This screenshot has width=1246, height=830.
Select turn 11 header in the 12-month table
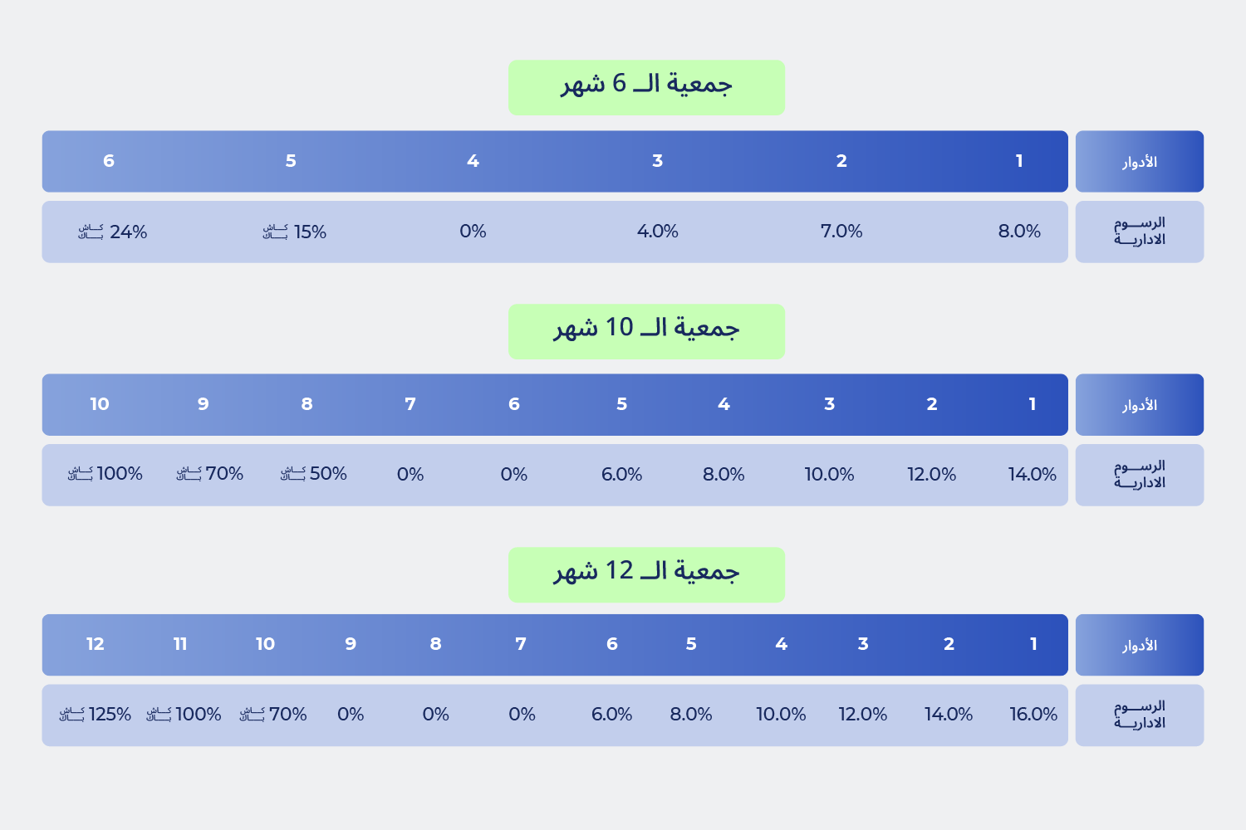[x=180, y=644]
